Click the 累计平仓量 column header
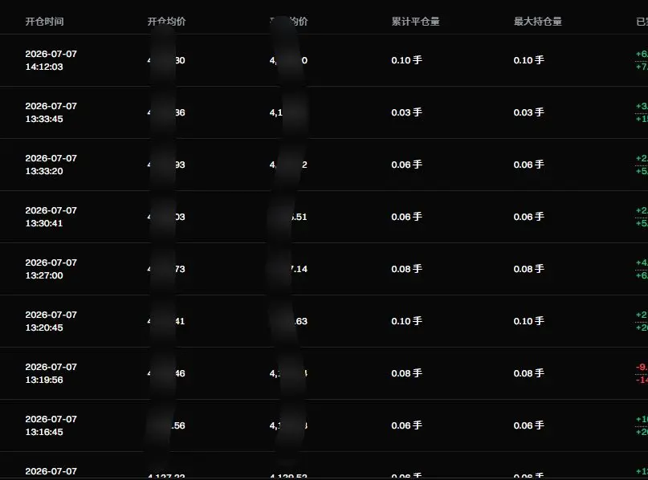This screenshot has width=648, height=480. point(415,22)
